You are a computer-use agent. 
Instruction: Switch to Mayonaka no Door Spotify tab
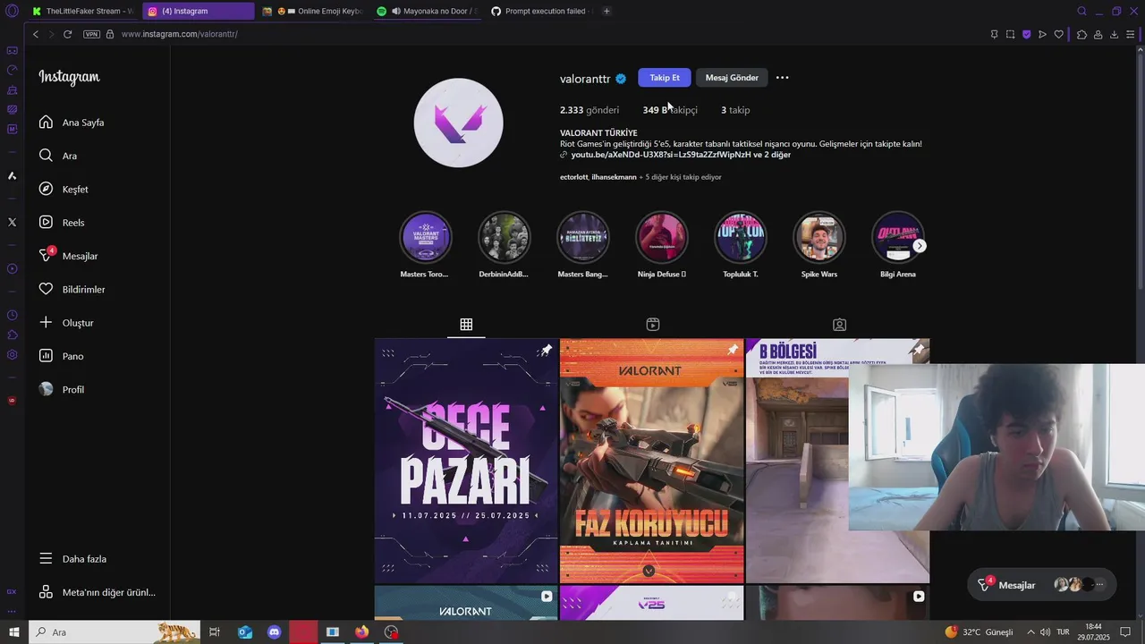[428, 12]
